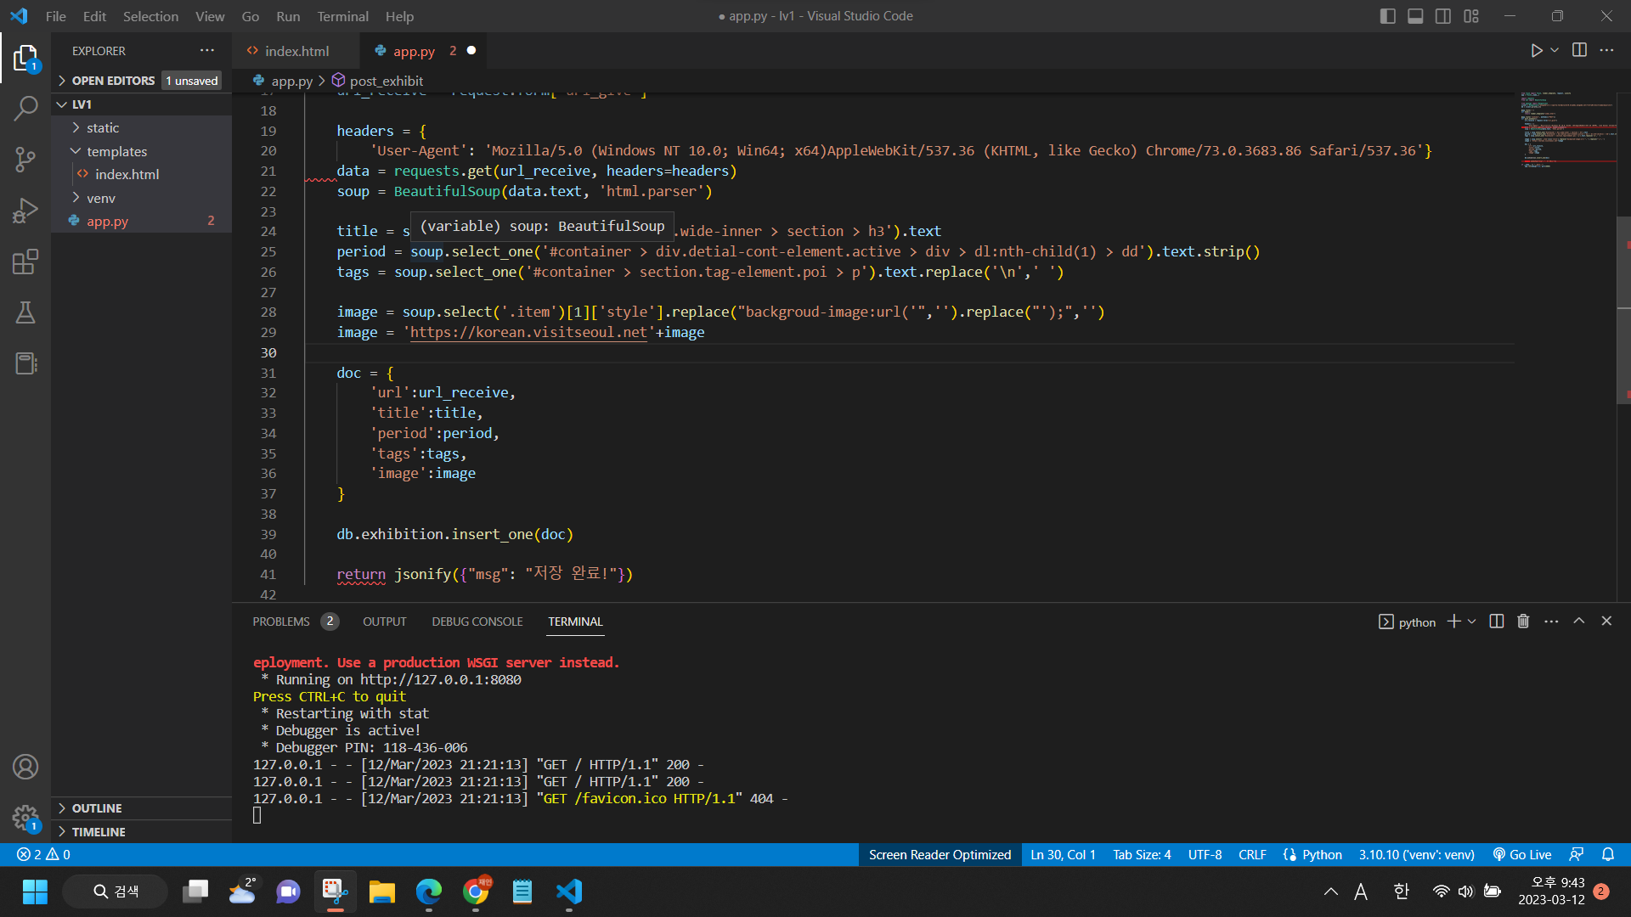Open the Selection menu
This screenshot has width=1631, height=917.
point(150,16)
